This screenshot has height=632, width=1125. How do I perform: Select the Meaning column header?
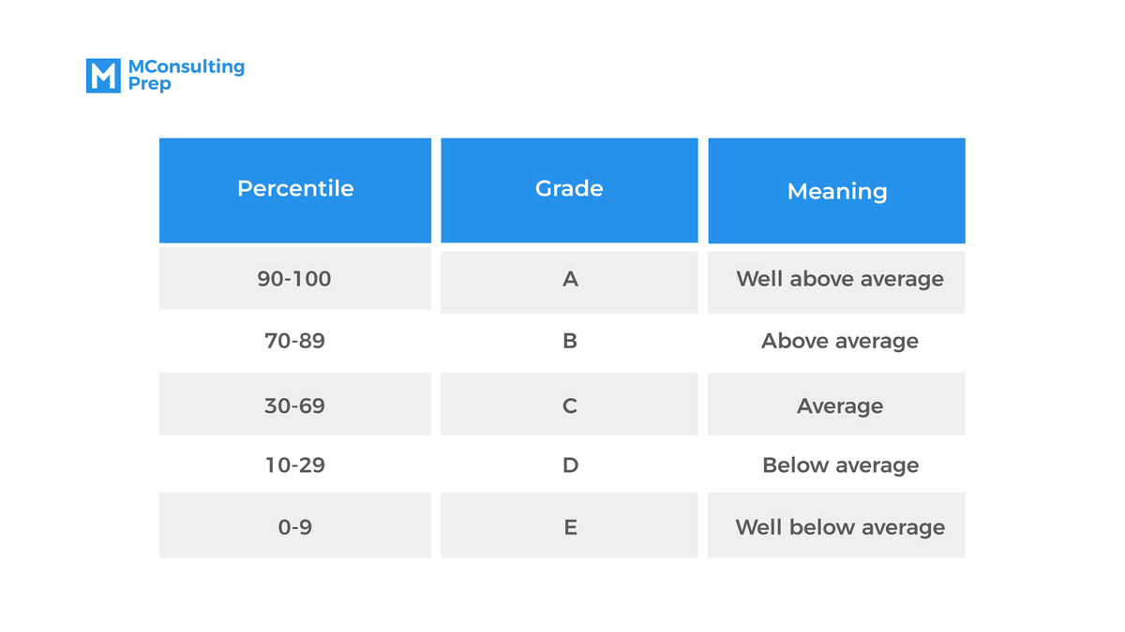pyautogui.click(x=836, y=192)
